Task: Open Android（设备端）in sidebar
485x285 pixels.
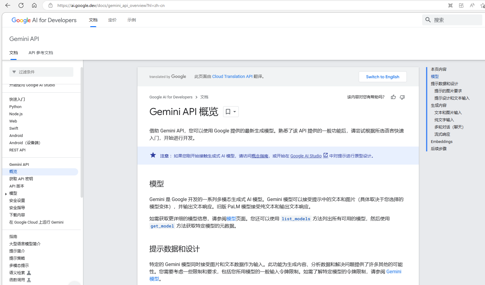Action: pos(25,143)
